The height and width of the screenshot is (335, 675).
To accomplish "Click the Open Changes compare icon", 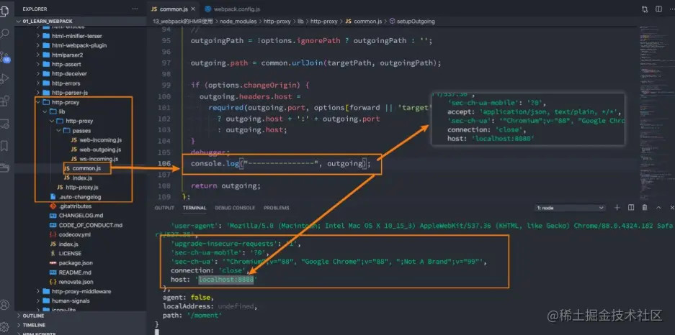I will click(645, 9).
